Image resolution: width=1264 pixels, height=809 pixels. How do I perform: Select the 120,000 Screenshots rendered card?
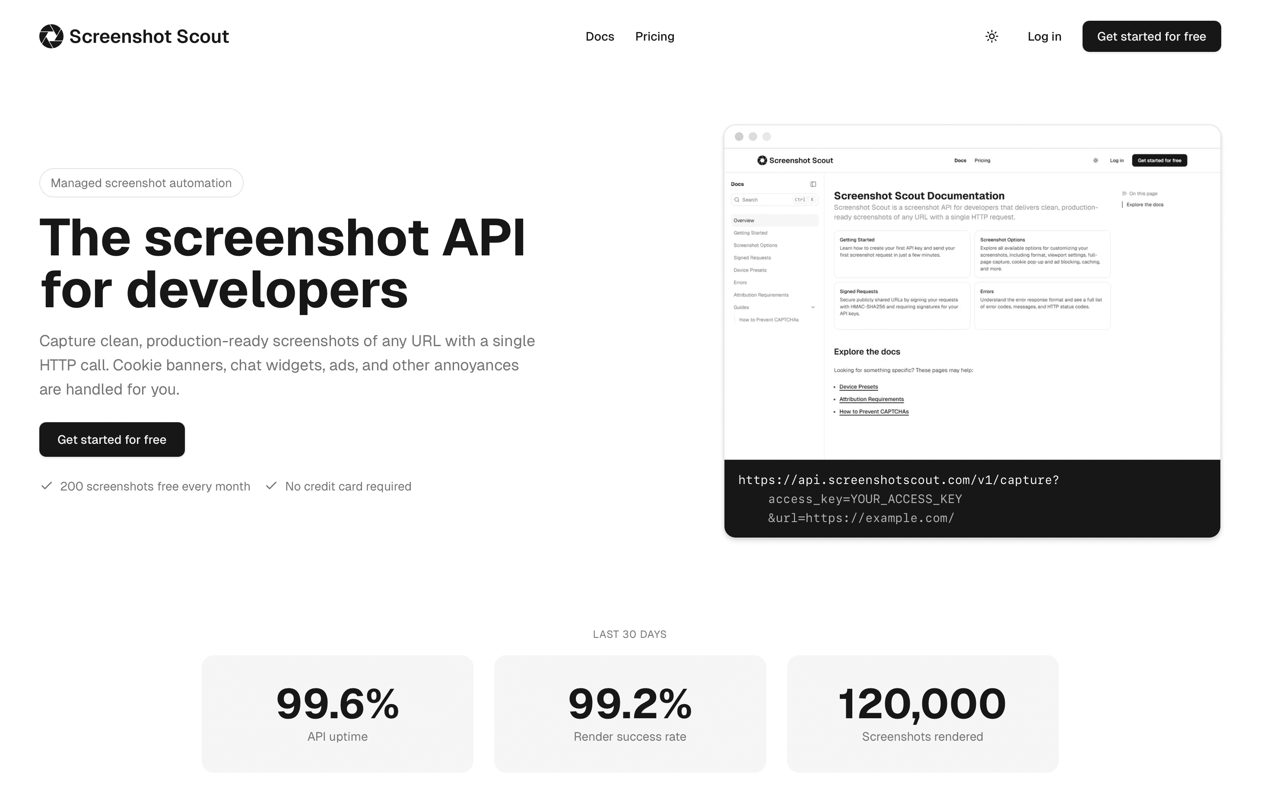coord(922,713)
